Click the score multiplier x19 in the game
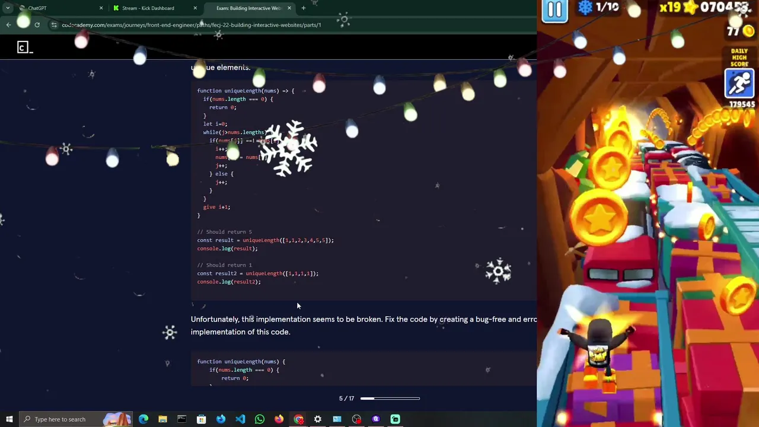The width and height of the screenshot is (759, 427). [669, 8]
